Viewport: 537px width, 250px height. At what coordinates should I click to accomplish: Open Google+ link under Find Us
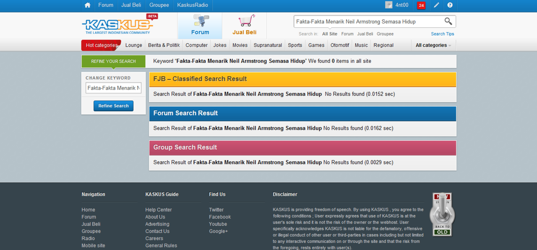(x=219, y=231)
